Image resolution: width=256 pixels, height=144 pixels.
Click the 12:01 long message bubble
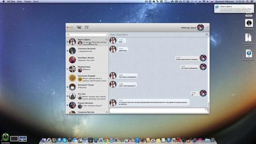154,102
